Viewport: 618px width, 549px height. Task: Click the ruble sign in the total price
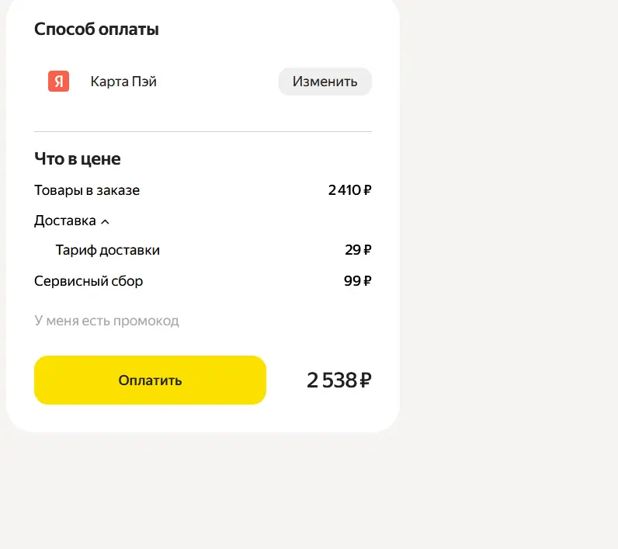tap(366, 380)
